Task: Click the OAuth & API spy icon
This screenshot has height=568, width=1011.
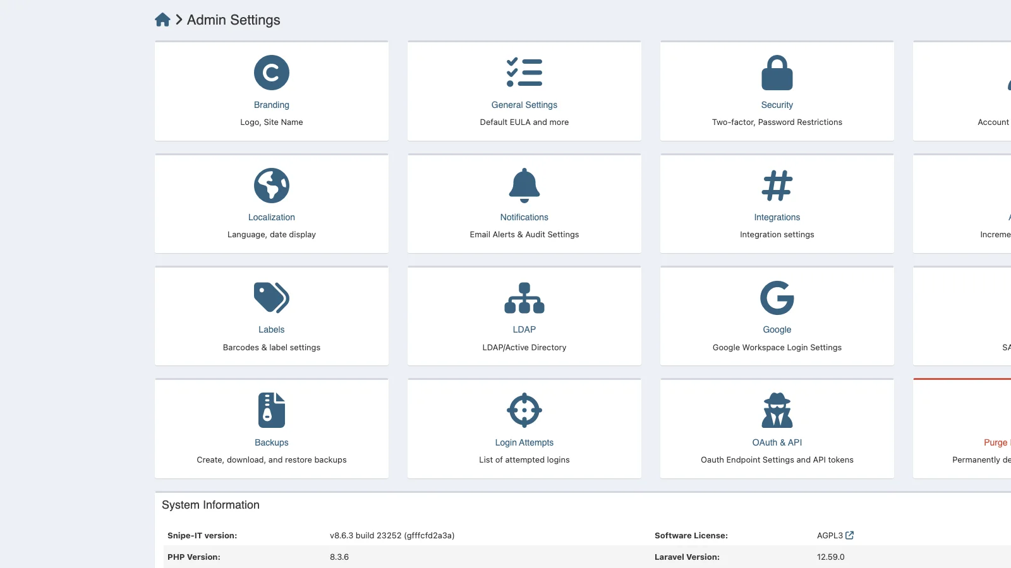Action: point(777,410)
